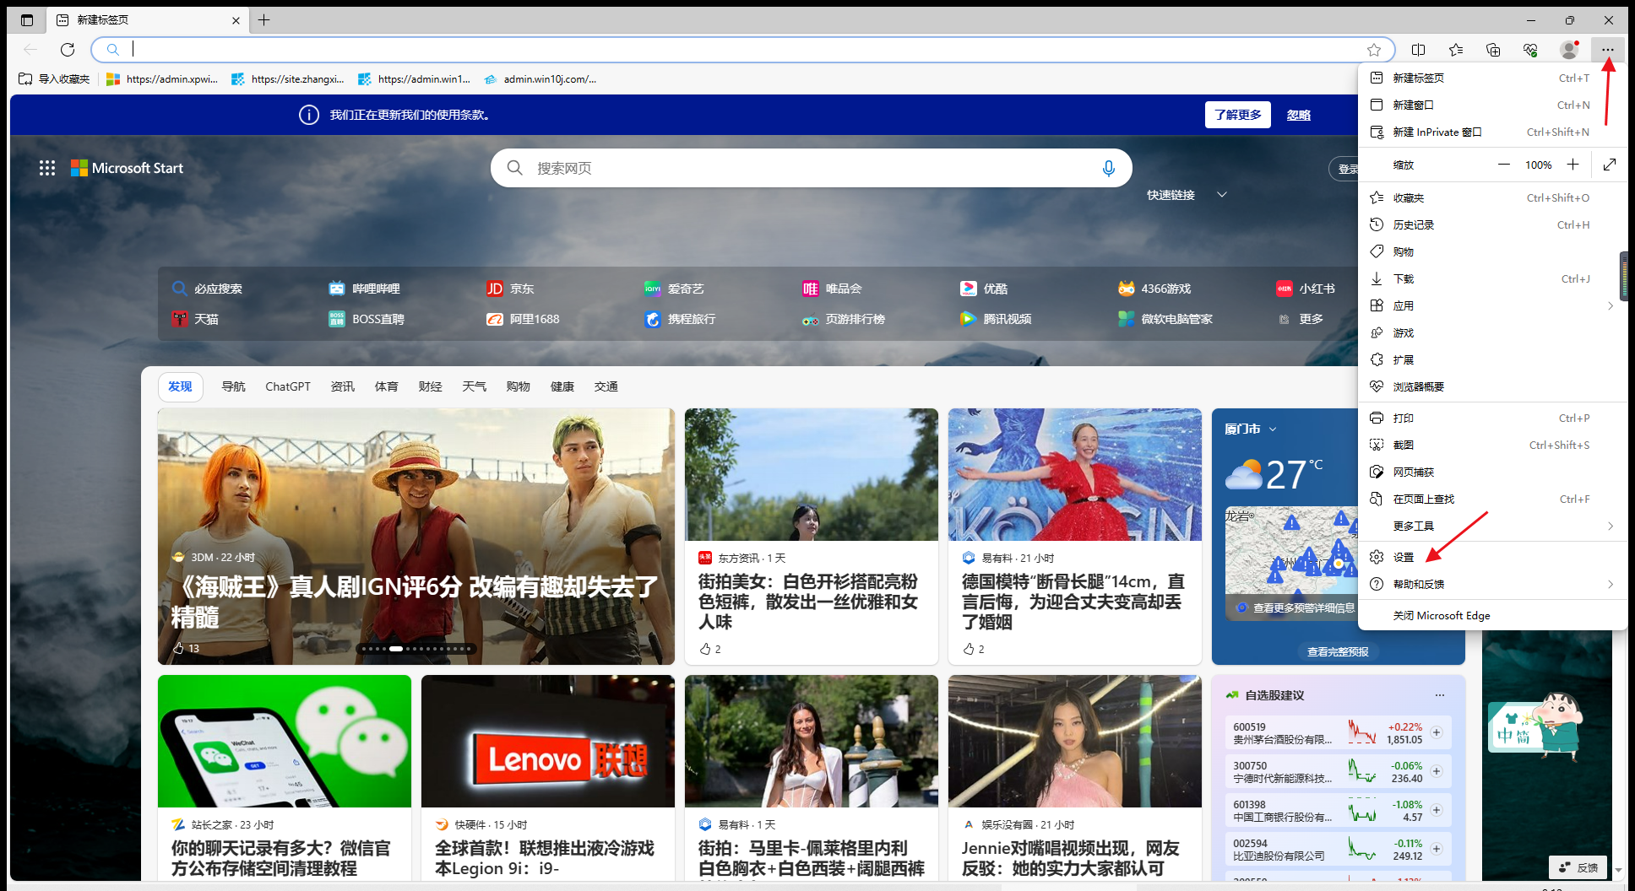Open 自选股建议 more options ellipsis
The height and width of the screenshot is (891, 1635).
(1439, 695)
